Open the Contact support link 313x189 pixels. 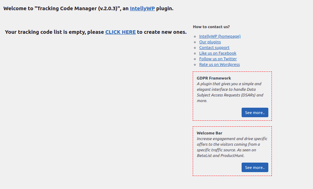(214, 48)
